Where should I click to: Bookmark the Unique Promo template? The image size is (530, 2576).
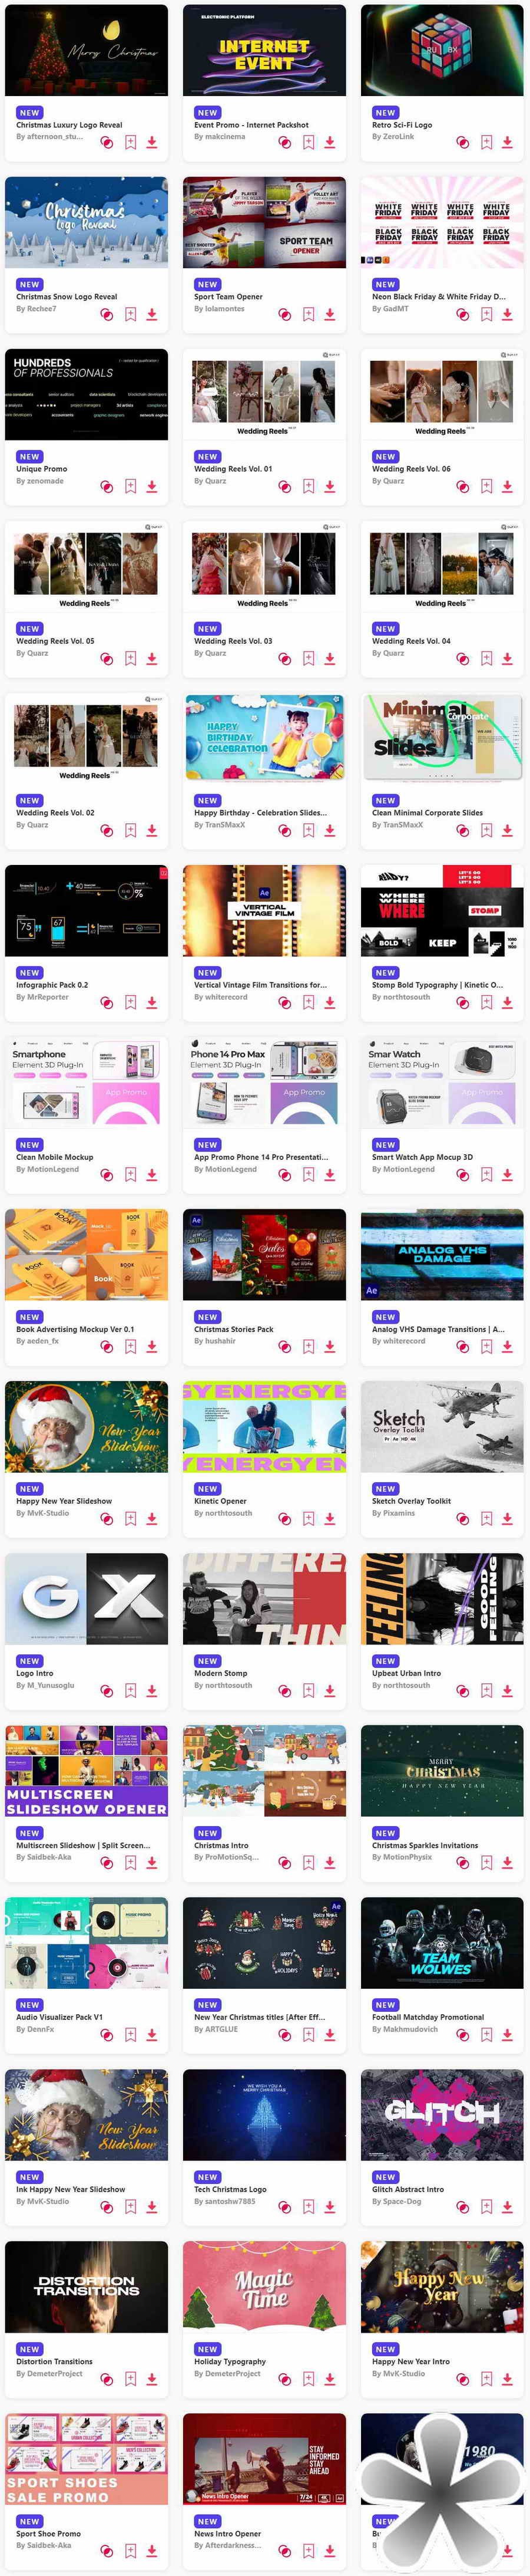131,487
